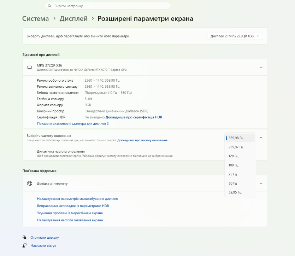Select 359,98 Гц refresh rate
The width and height of the screenshot is (295, 256).
click(240, 138)
